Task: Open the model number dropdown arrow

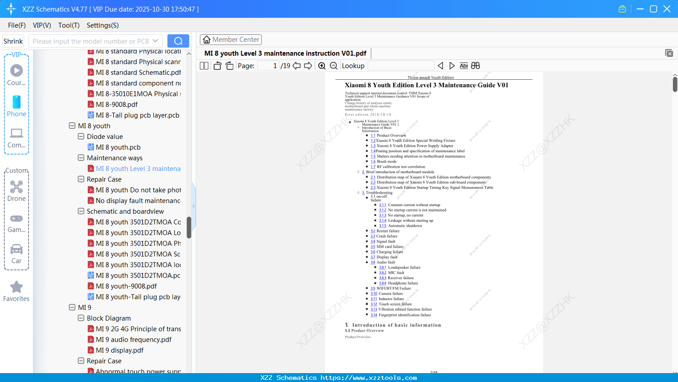Action: tap(155, 41)
